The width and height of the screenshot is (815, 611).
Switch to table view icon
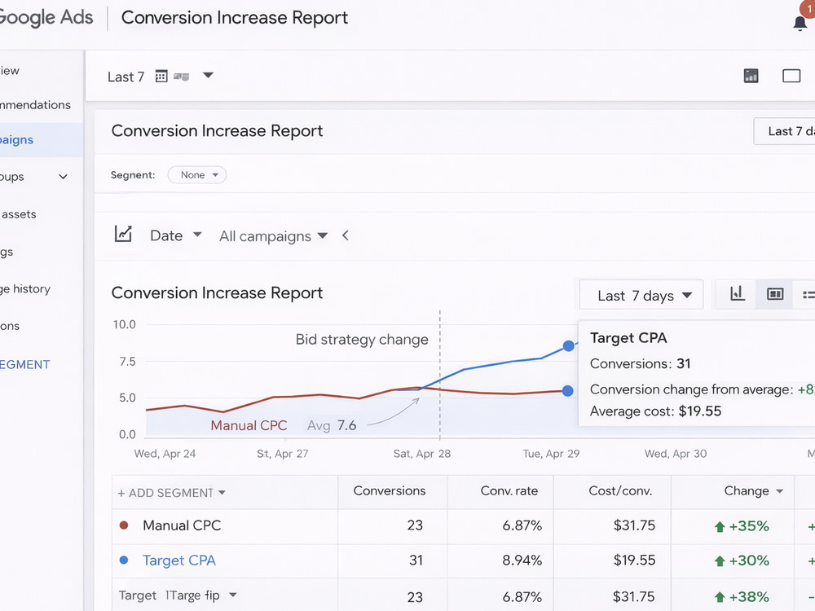pos(774,294)
